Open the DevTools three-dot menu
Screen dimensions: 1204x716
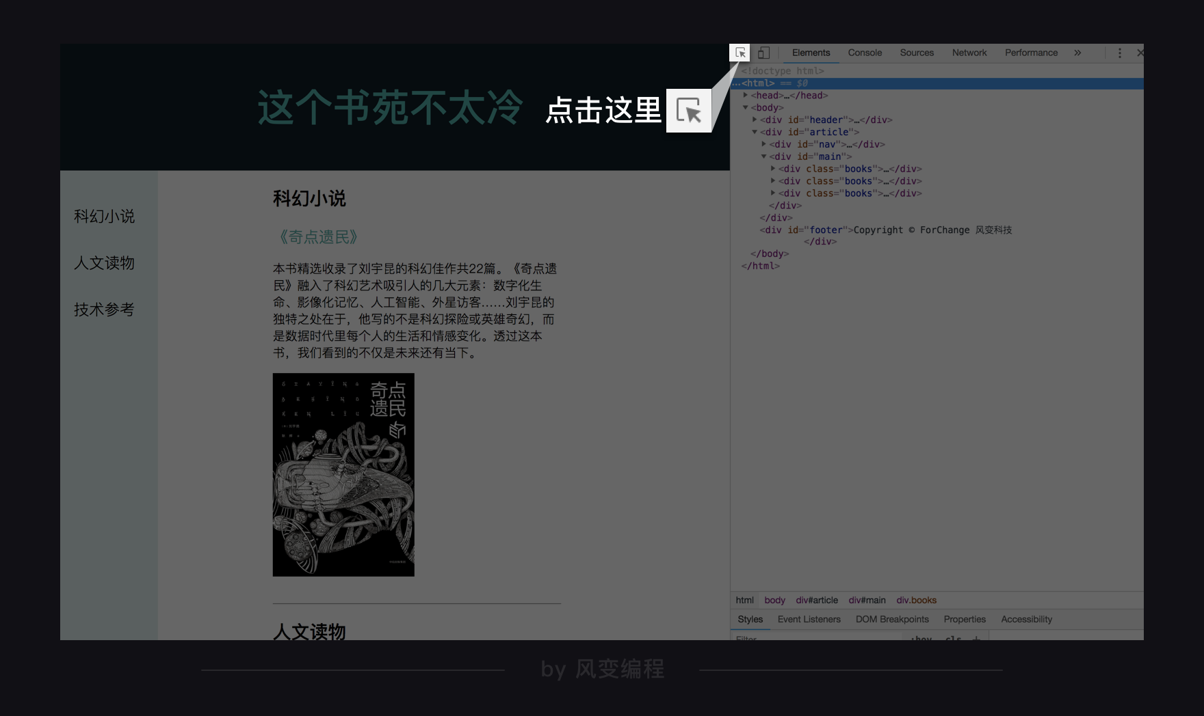coord(1120,53)
